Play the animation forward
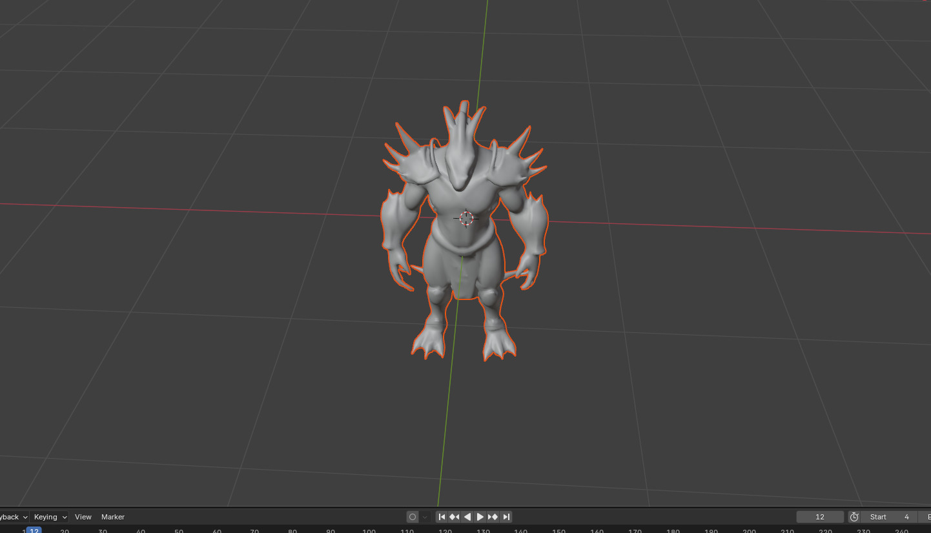Viewport: 931px width, 533px height. click(480, 517)
